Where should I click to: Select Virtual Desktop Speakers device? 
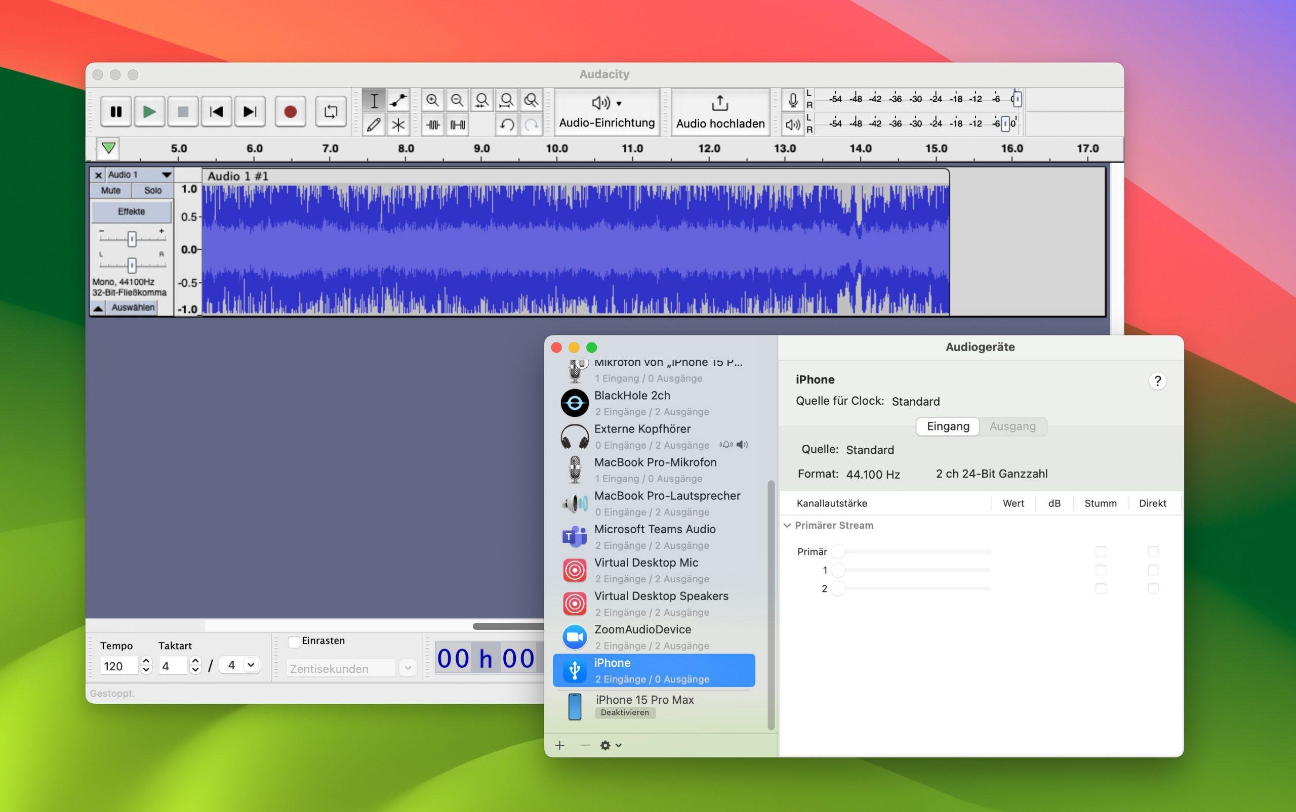[x=654, y=604]
